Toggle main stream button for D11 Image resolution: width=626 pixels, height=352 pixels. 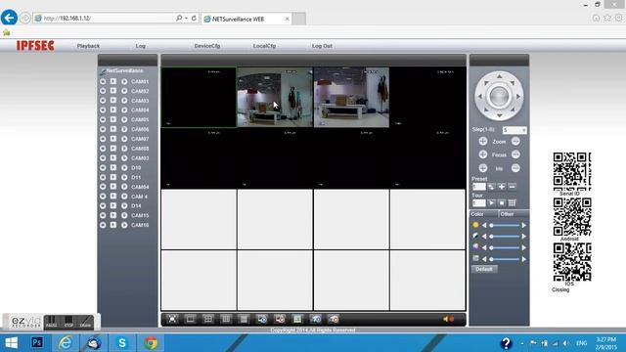103,177
